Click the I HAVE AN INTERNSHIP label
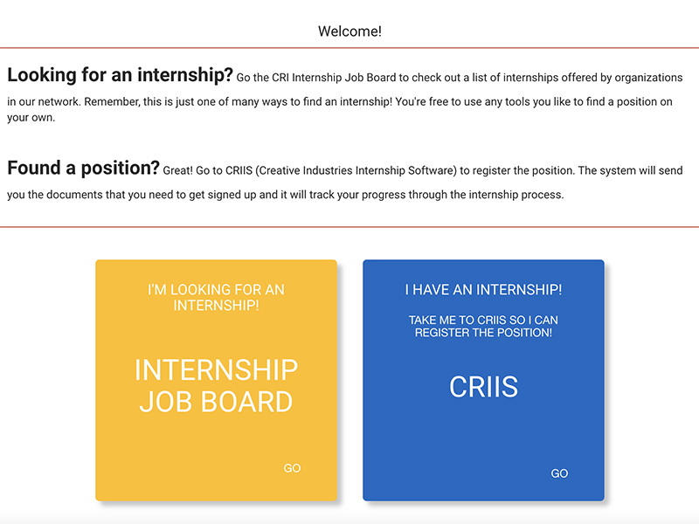 (483, 289)
